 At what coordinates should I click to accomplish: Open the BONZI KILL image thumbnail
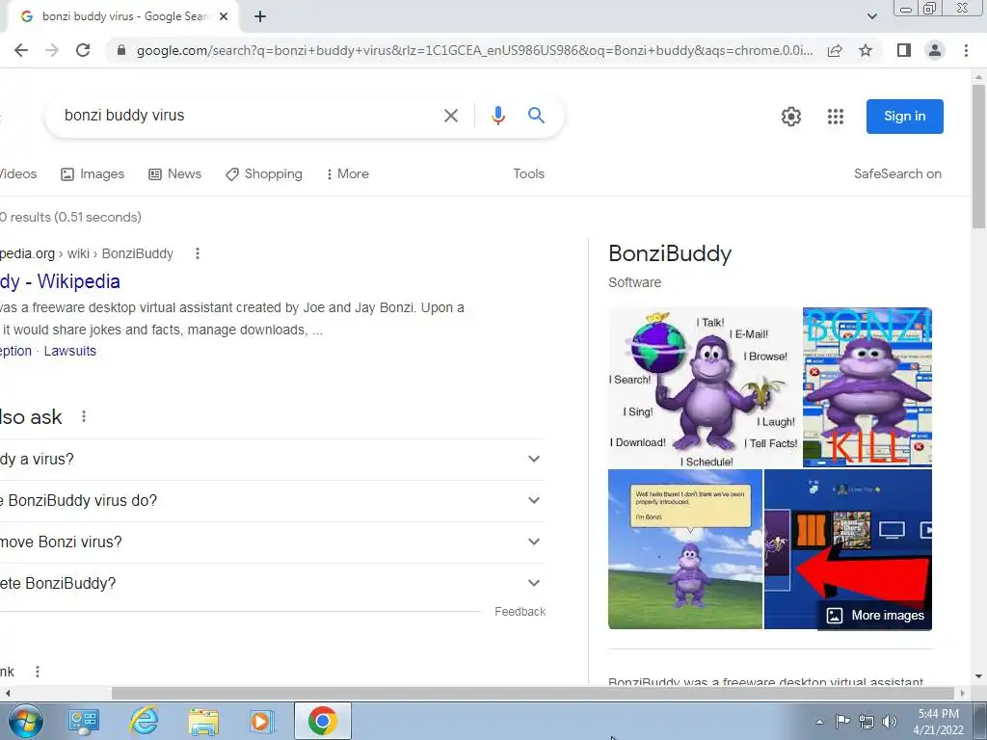867,387
